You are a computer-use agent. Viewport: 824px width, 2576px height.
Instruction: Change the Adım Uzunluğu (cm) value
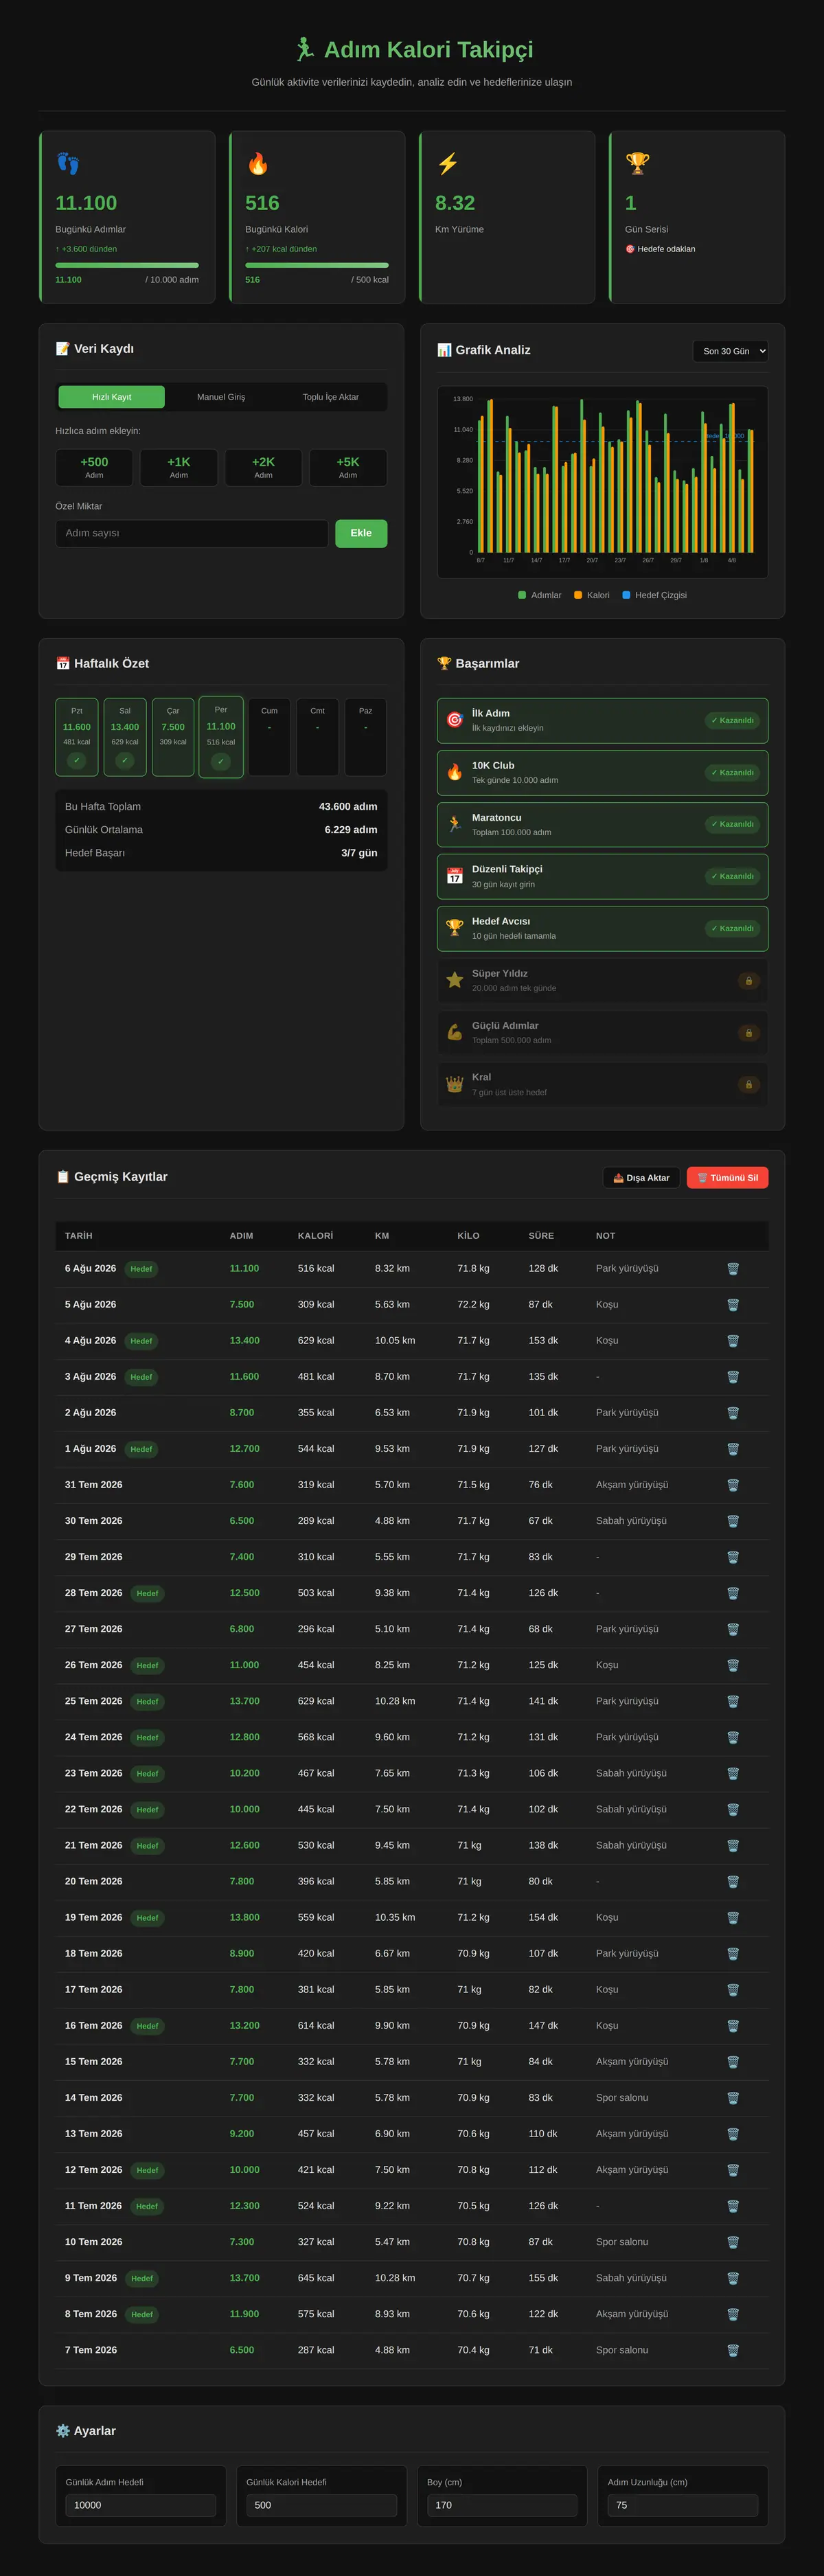click(x=683, y=2505)
